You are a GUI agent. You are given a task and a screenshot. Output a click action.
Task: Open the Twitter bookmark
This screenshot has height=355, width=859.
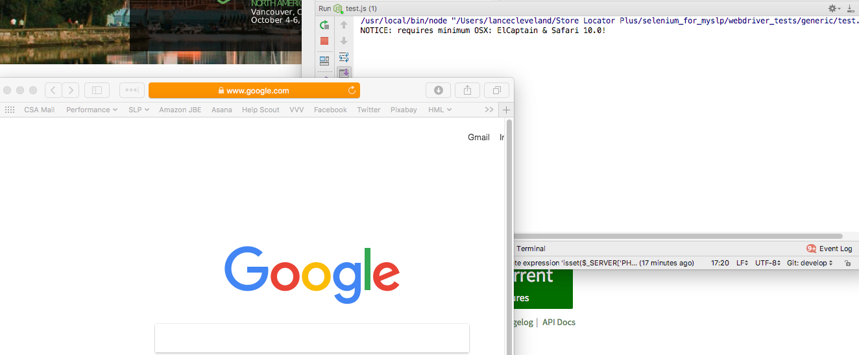[x=369, y=110]
